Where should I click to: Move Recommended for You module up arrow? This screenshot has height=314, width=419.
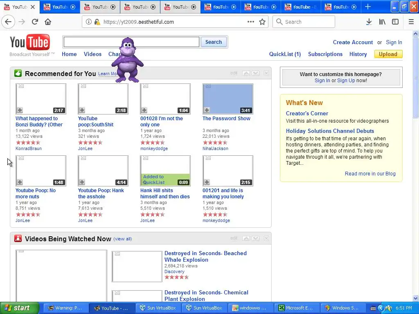point(246,73)
